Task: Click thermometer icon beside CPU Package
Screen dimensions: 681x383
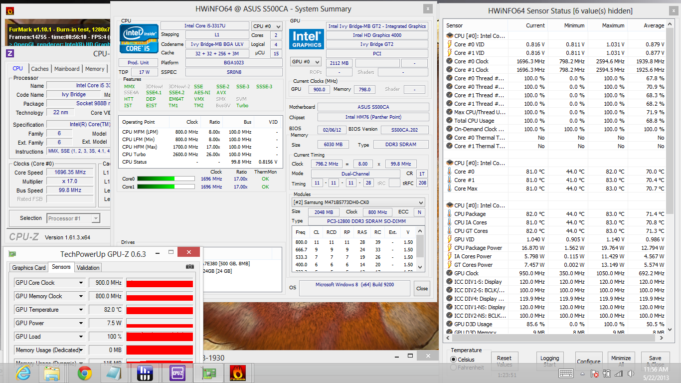Action: click(449, 214)
